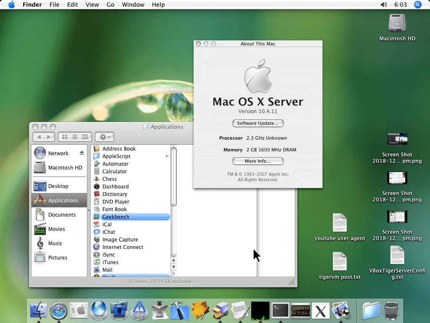Launch Terminal from the Dock
The image size is (430, 323).
pyautogui.click(x=280, y=311)
